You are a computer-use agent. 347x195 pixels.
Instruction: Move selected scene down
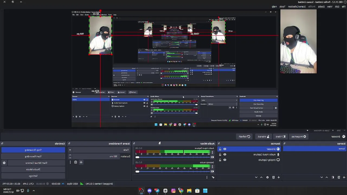[322, 177]
